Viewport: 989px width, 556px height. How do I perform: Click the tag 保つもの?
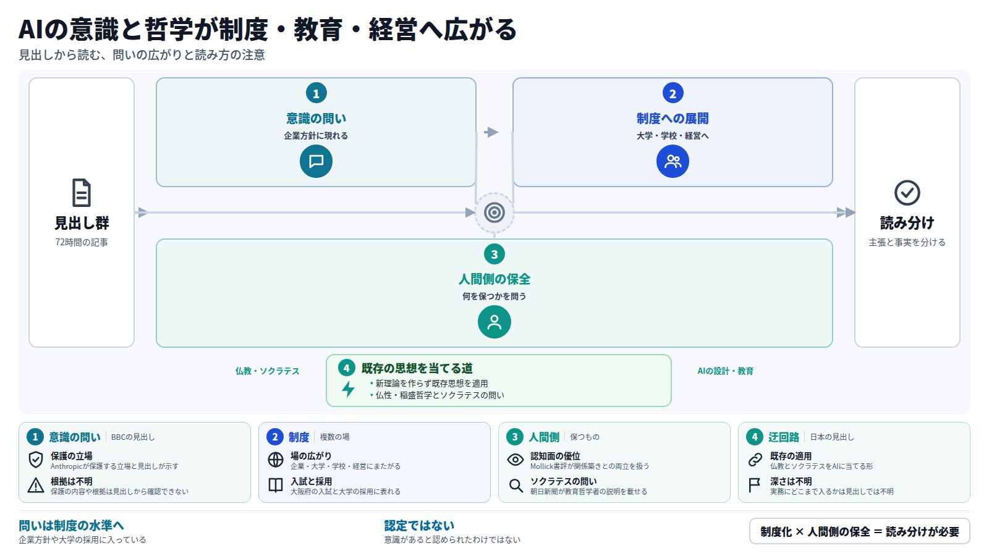[x=585, y=437]
